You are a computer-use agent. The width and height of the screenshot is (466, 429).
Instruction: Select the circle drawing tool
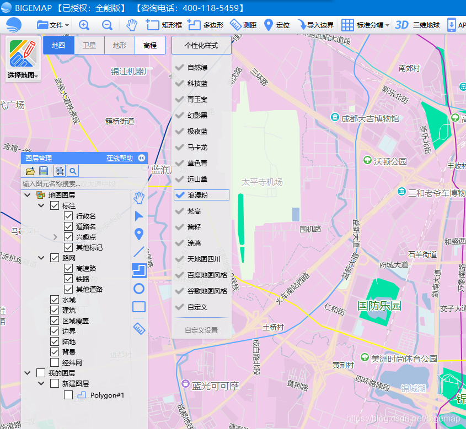[x=139, y=289]
